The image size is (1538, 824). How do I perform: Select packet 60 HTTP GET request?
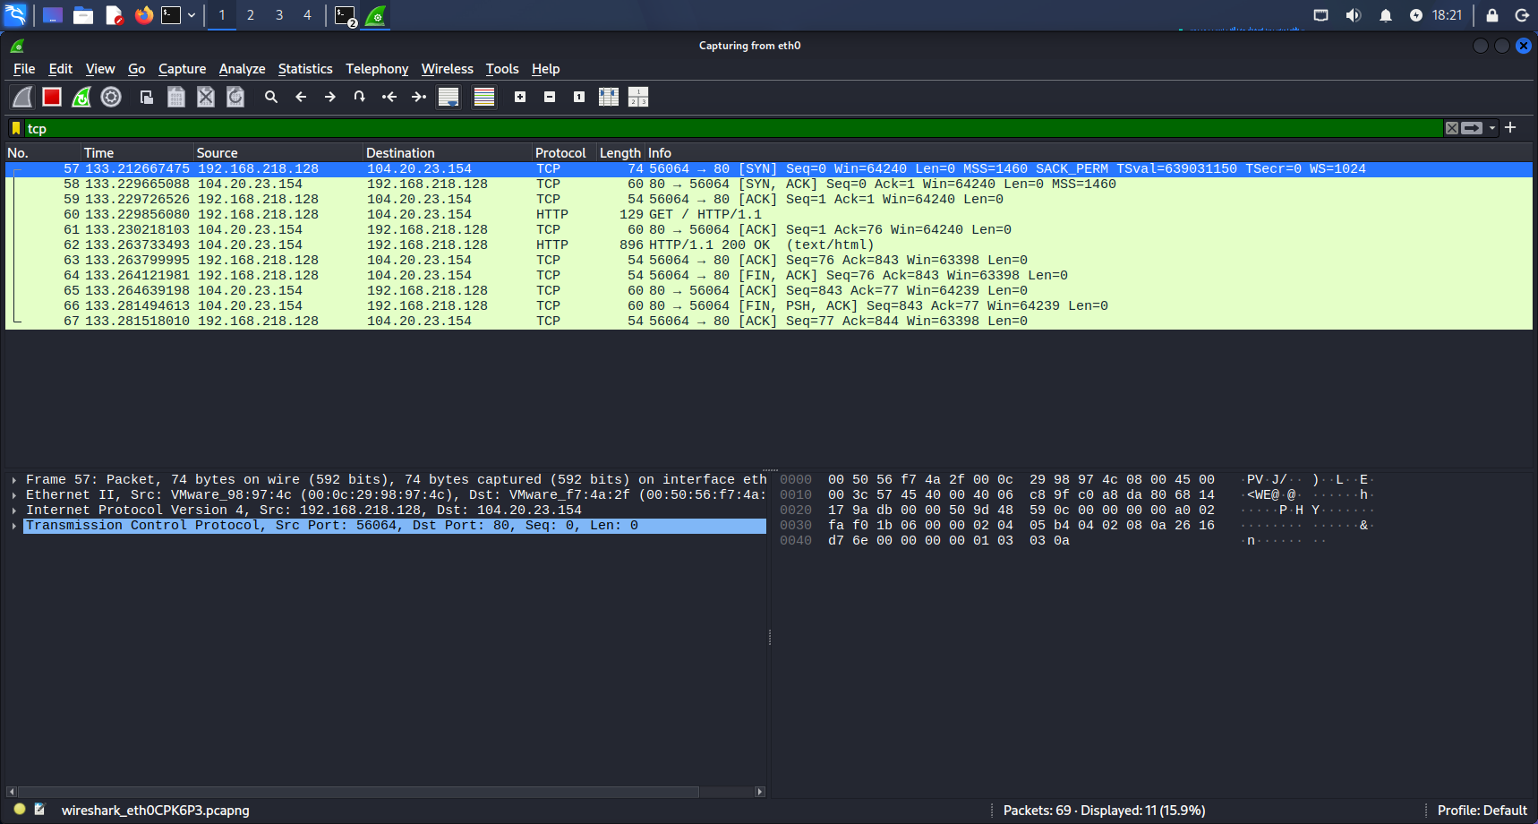coord(769,215)
